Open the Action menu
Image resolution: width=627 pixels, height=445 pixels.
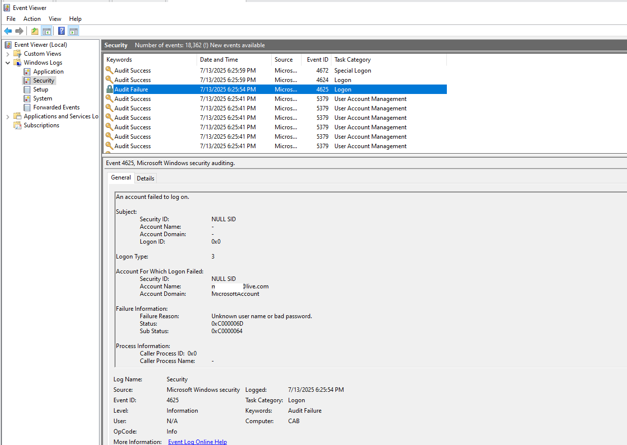pyautogui.click(x=32, y=18)
